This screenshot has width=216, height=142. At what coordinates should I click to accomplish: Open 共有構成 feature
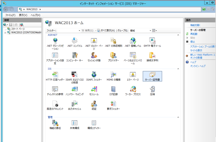click(75, 125)
